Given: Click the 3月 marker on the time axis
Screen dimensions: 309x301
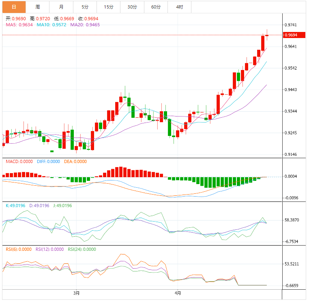Looking at the screenshot, I should (76, 293).
